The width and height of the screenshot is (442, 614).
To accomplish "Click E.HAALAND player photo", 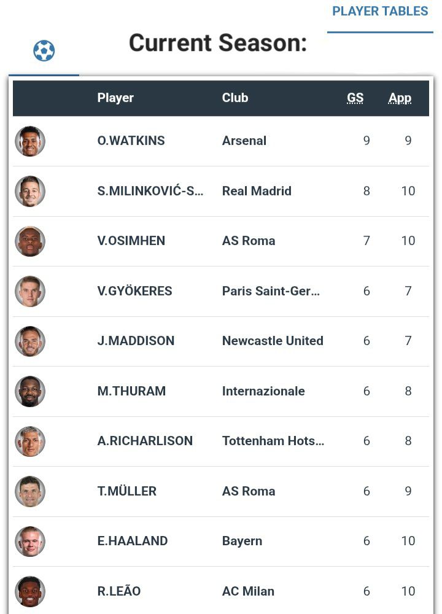I will tap(30, 542).
